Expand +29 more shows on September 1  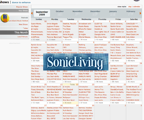[x=67, y=40]
